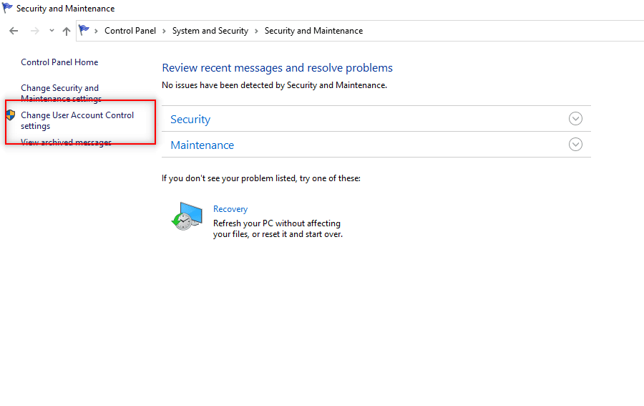Open Control Panel breadcrumb

(130, 31)
